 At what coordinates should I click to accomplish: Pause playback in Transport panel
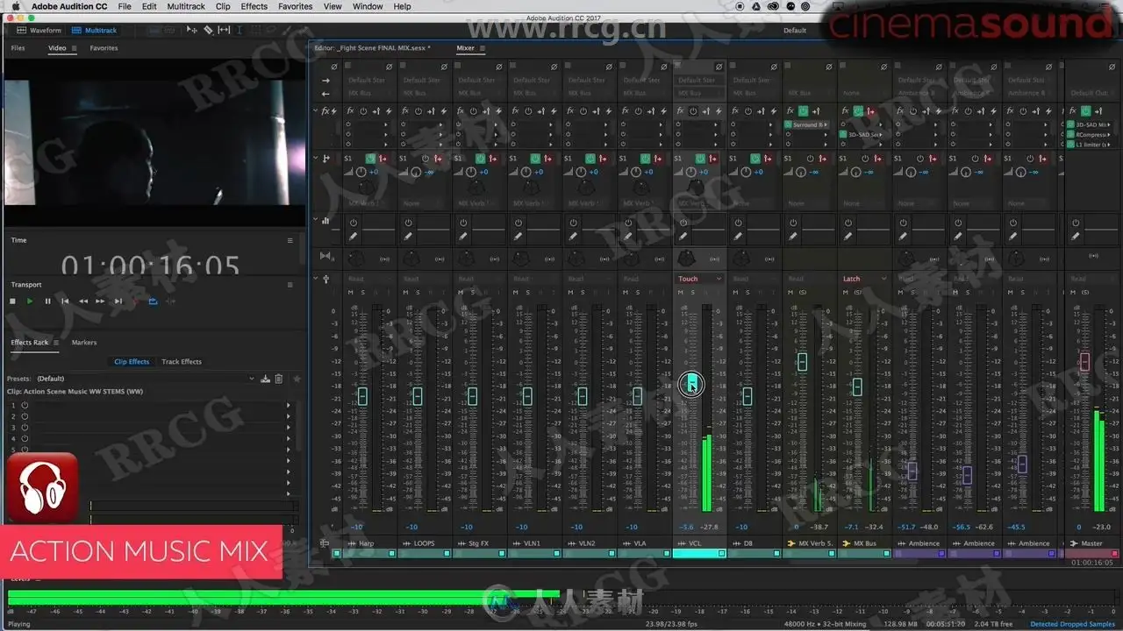click(47, 301)
